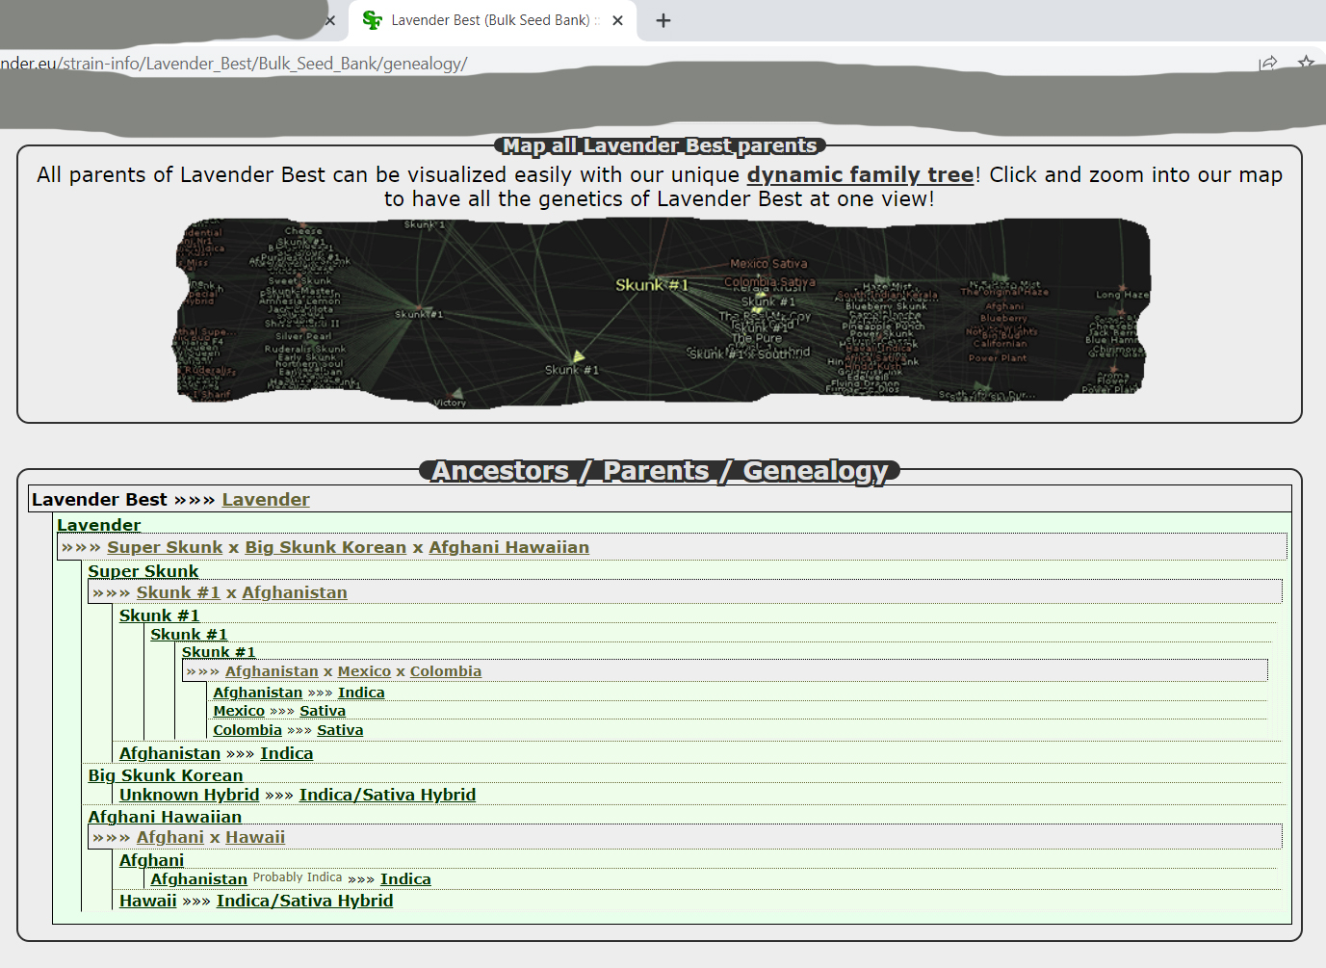This screenshot has width=1326, height=968.
Task: Open the Afghani Hawaiian tree heading
Action: [165, 817]
